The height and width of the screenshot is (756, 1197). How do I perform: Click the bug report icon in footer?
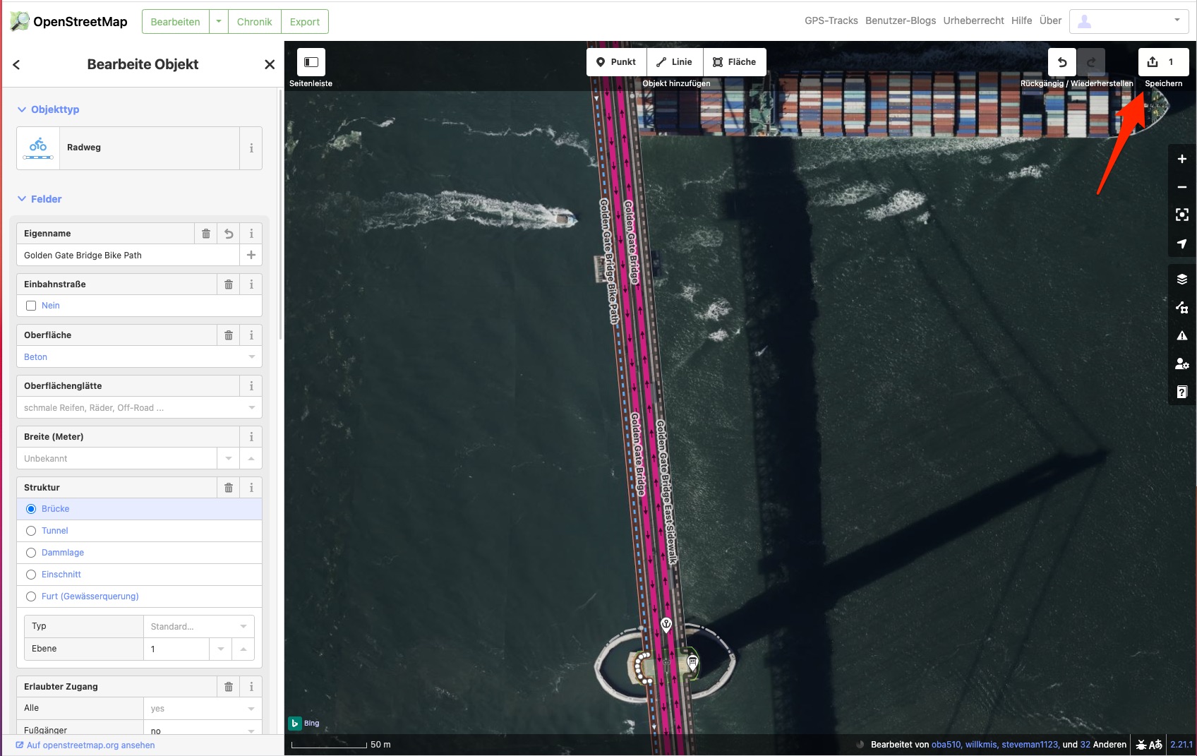[x=1141, y=745]
